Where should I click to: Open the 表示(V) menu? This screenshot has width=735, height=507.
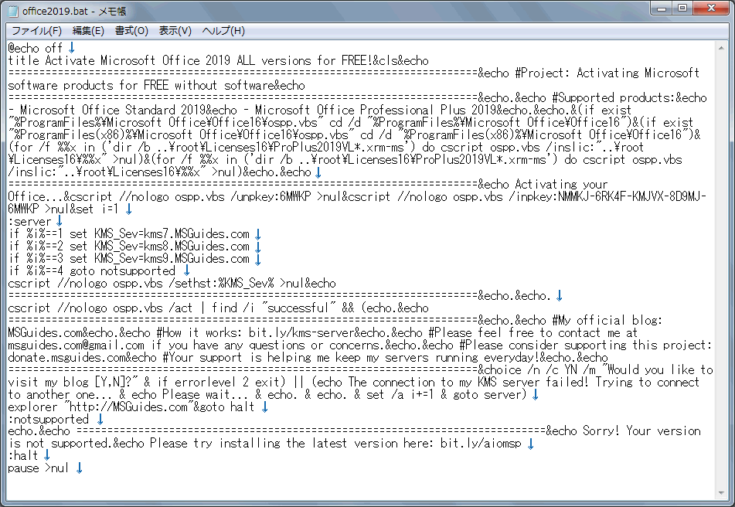pos(175,31)
